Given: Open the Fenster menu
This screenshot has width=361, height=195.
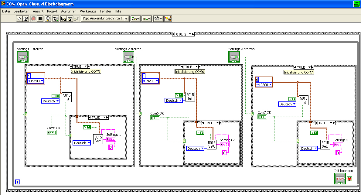Looking at the screenshot, I should pyautogui.click(x=105, y=11).
